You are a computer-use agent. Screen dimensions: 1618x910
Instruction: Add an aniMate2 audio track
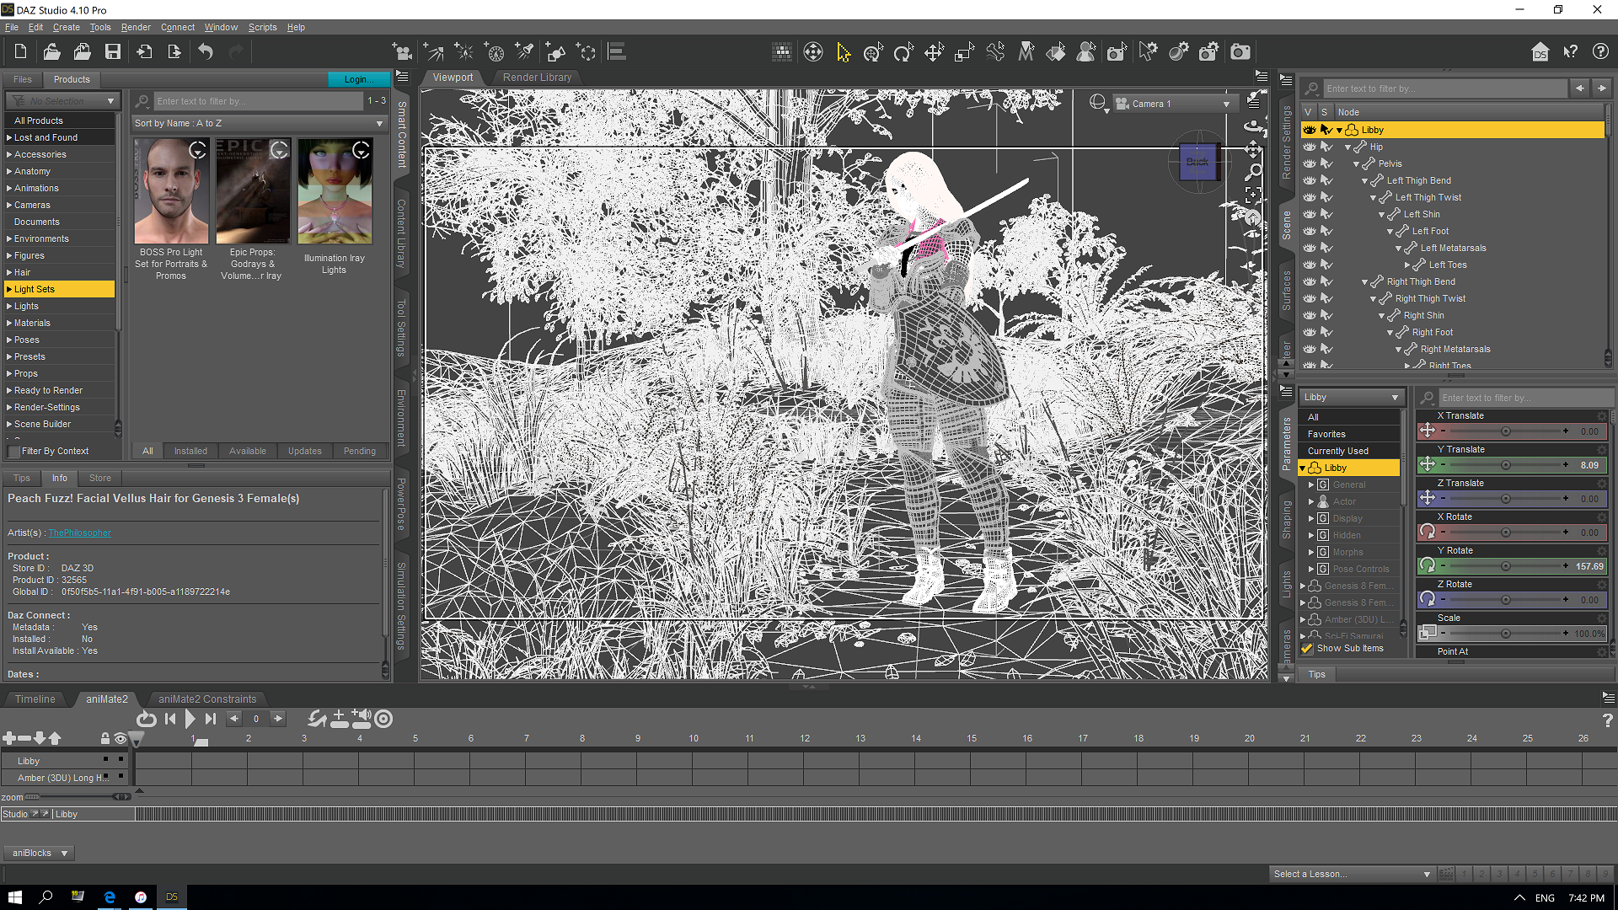361,719
